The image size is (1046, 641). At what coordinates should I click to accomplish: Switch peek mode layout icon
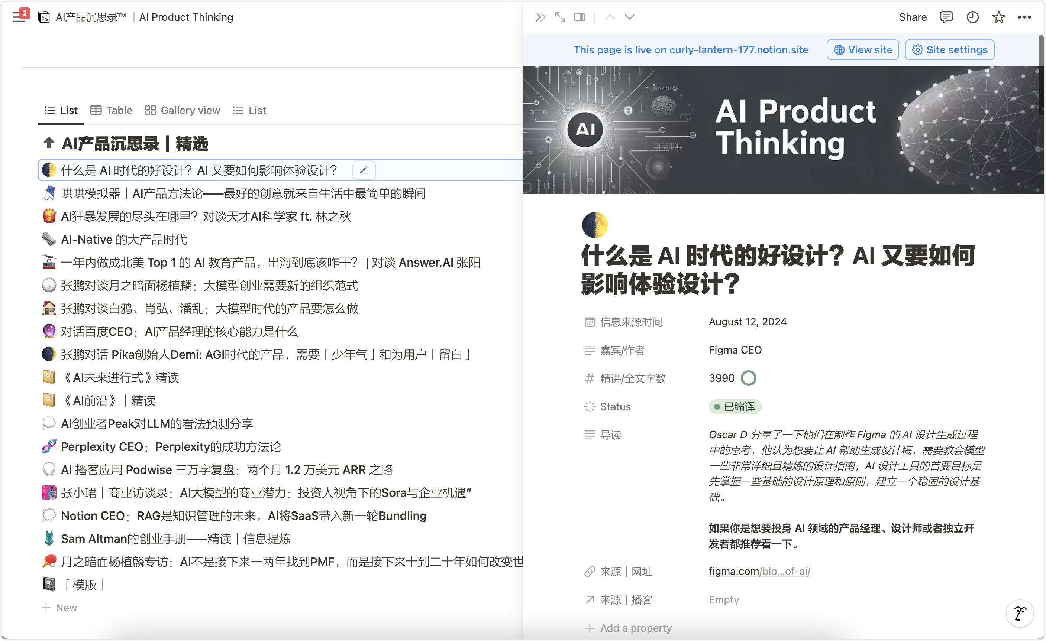coord(580,17)
